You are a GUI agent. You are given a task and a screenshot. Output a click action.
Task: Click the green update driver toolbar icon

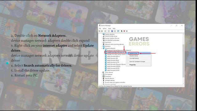122,31
